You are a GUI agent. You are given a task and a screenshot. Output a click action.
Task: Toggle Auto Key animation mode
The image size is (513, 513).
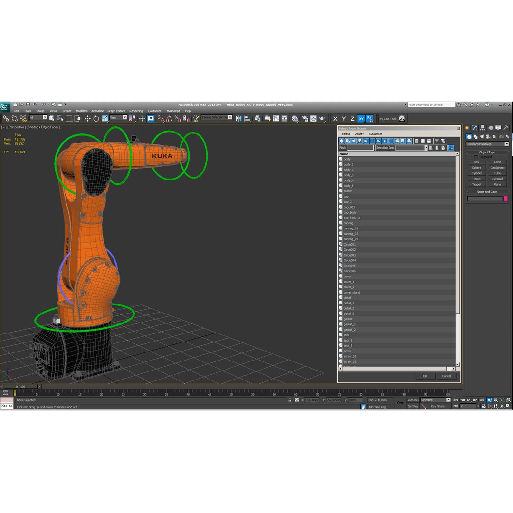coord(413,400)
